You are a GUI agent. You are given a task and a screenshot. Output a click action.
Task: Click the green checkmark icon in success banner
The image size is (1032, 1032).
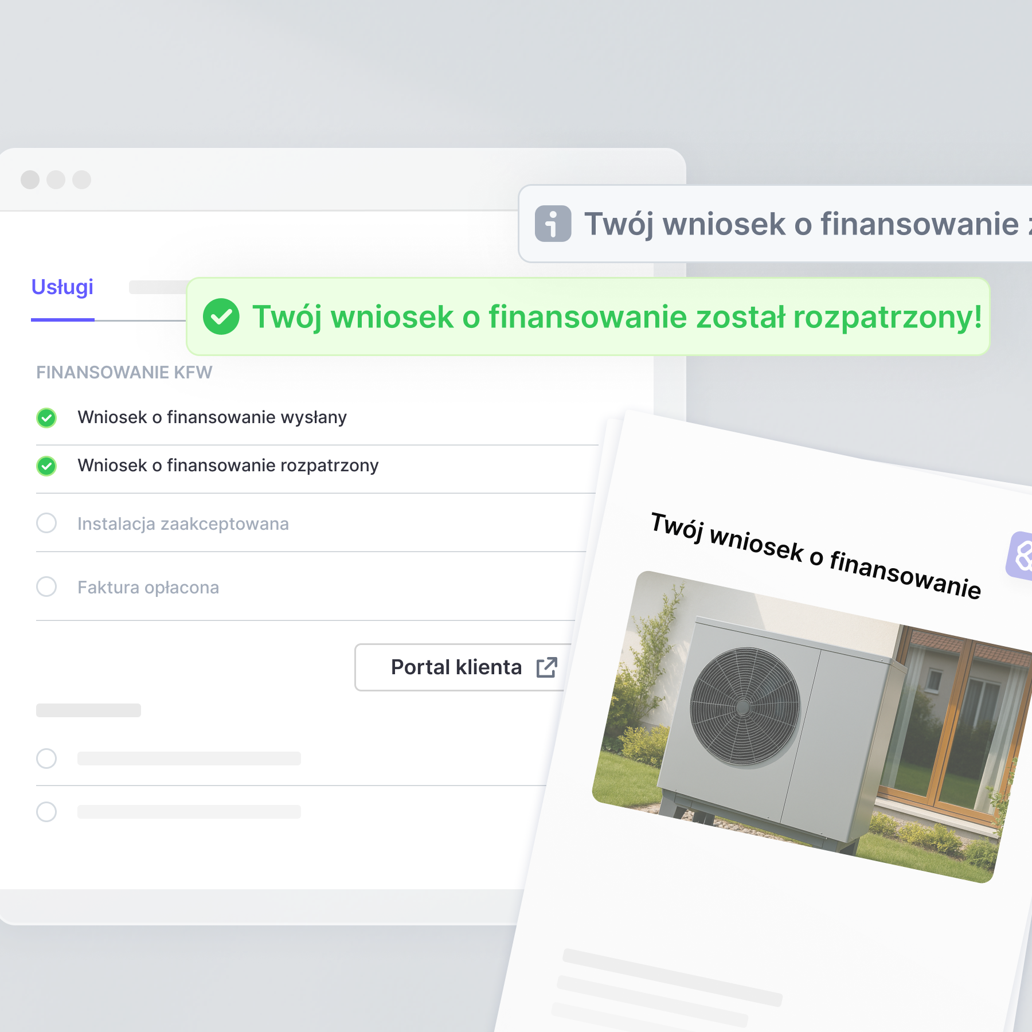click(x=221, y=316)
